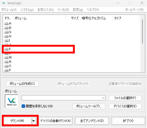
Task: Click the マウント(M) button
Action: click(x=18, y=121)
